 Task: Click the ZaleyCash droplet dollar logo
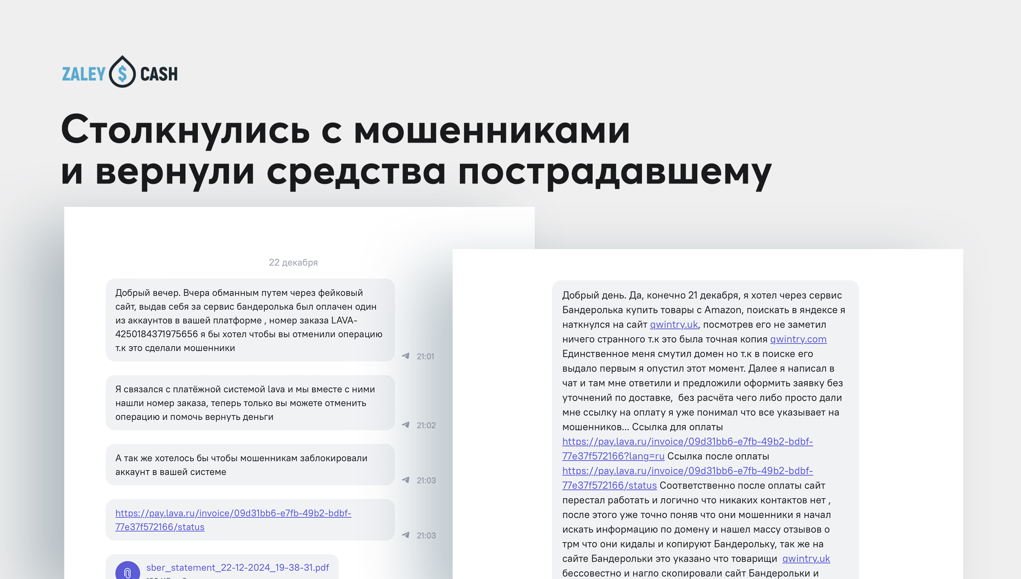122,72
